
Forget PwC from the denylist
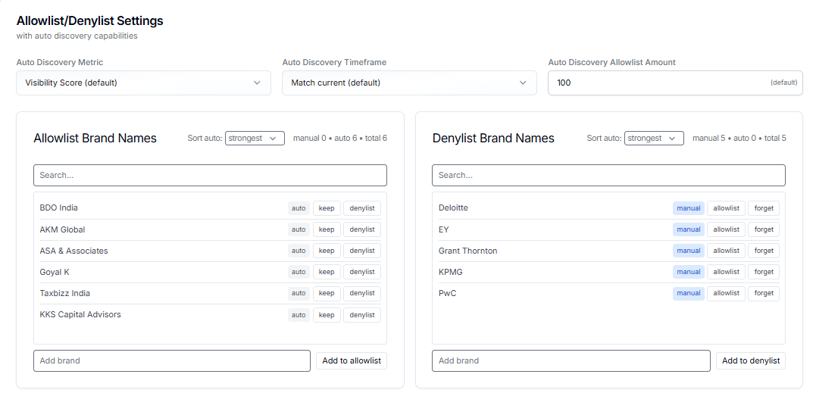coord(764,293)
